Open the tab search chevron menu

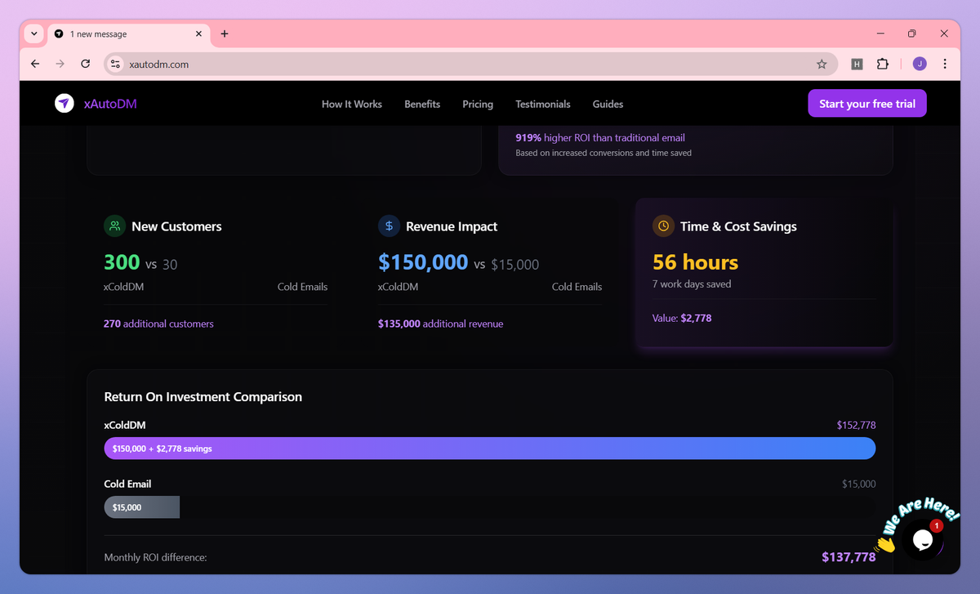pos(33,33)
